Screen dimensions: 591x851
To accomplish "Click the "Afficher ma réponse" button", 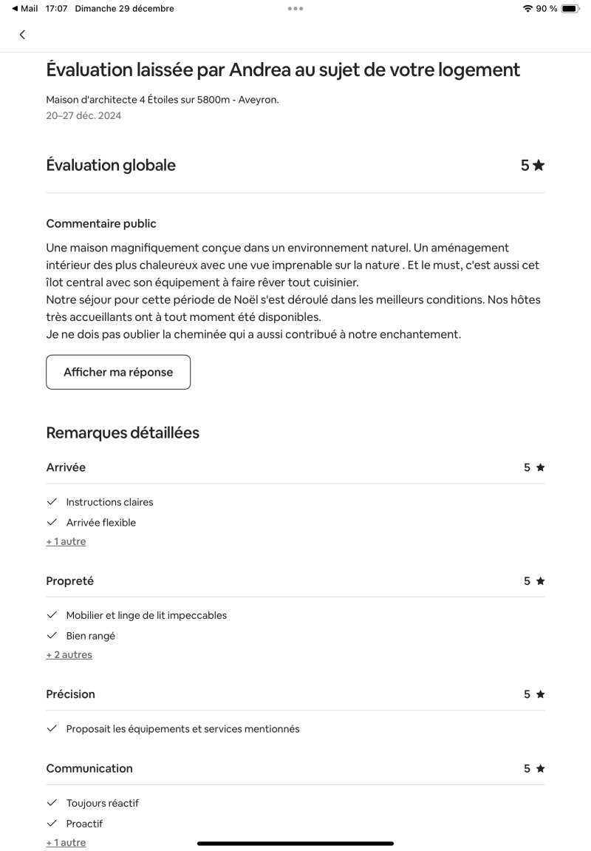I will 118,372.
